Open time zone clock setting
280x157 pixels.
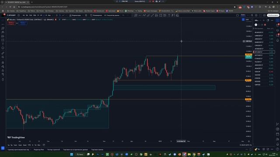point(245,145)
